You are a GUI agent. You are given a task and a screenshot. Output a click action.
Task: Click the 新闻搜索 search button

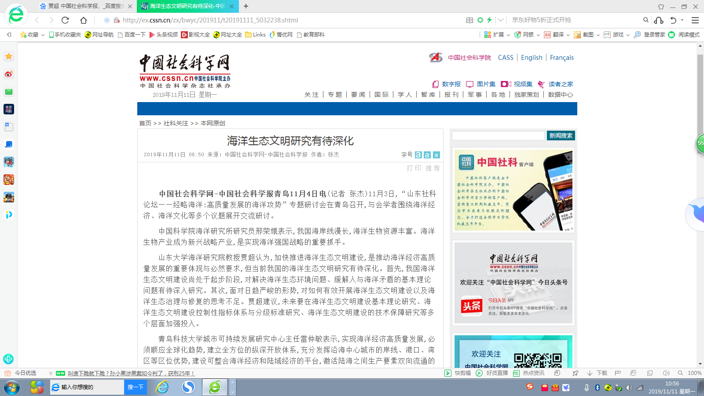coord(561,136)
